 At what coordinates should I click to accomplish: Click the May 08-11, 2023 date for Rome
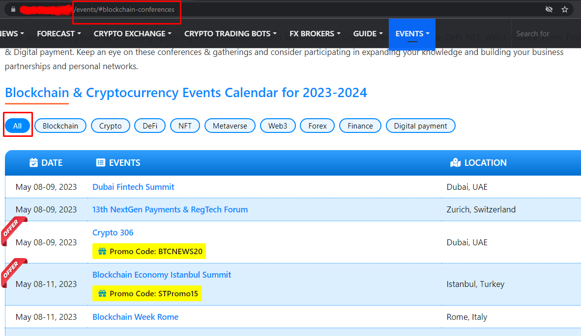(46, 317)
